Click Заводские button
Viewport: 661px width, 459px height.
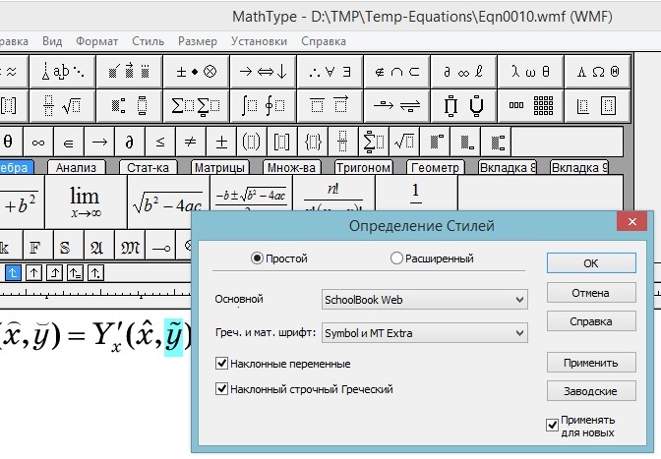(x=591, y=391)
